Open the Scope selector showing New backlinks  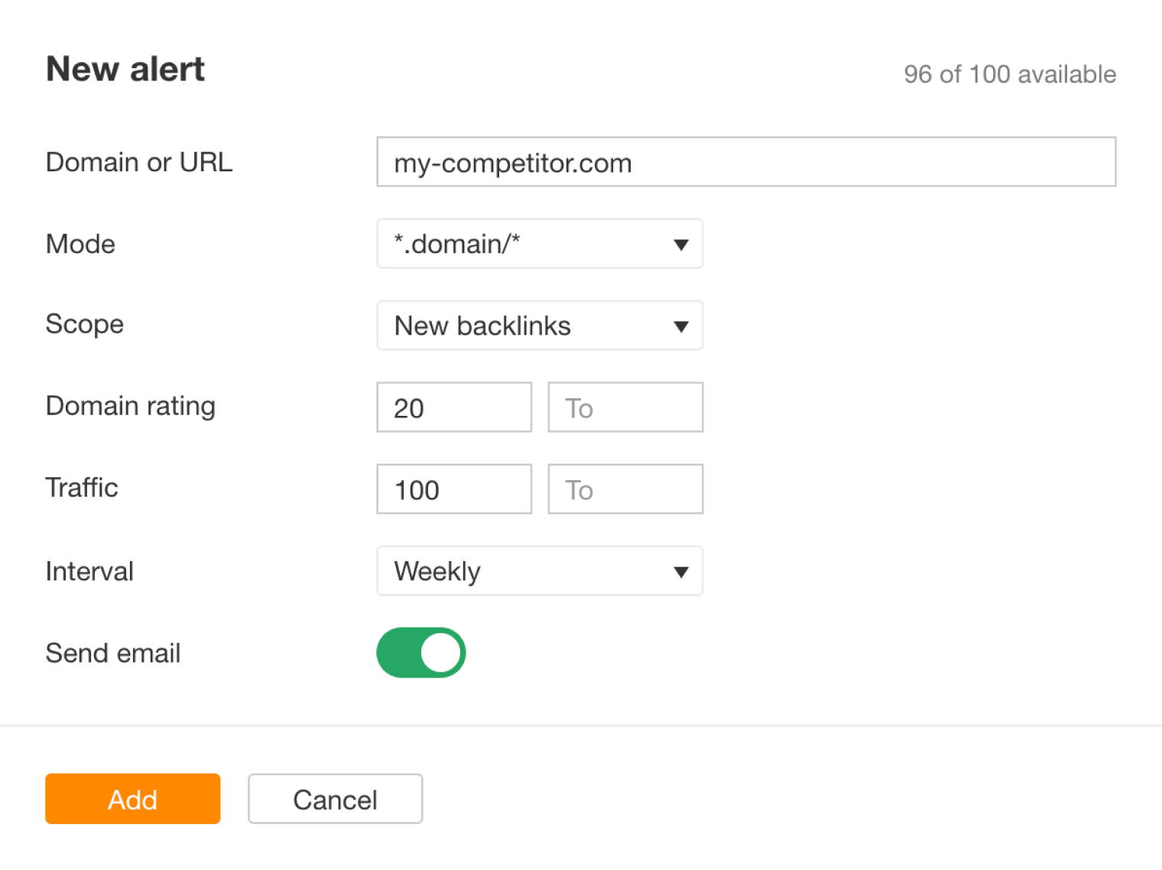click(x=539, y=326)
